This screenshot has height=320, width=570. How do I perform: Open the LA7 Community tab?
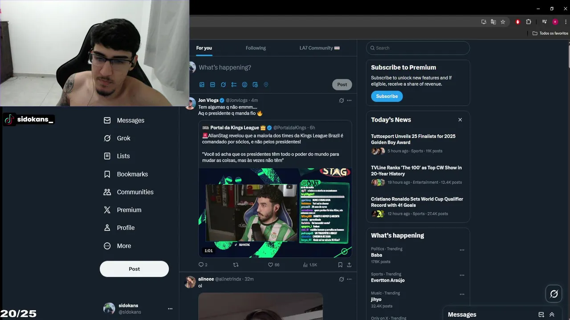tap(319, 48)
